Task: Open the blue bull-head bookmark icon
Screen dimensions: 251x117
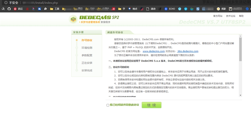Action: click(186, 9)
